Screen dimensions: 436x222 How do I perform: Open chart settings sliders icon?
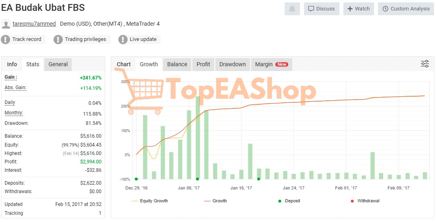(425, 64)
